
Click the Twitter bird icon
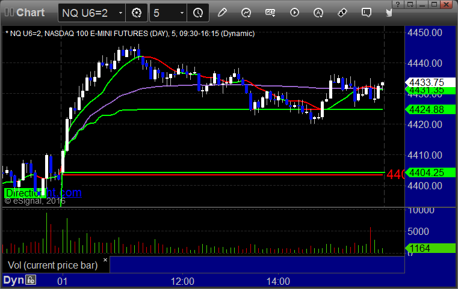tap(389, 13)
